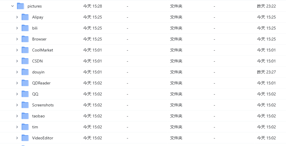Screen dimensions: 286x146
Task: Expand the VideoEditor folder chevron
Action: tap(17, 138)
